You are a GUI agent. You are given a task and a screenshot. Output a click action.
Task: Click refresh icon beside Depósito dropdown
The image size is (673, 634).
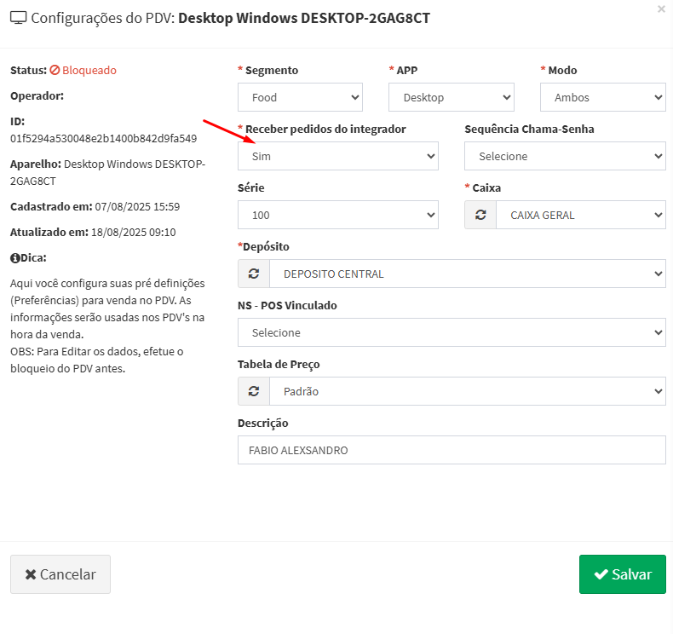tap(254, 274)
